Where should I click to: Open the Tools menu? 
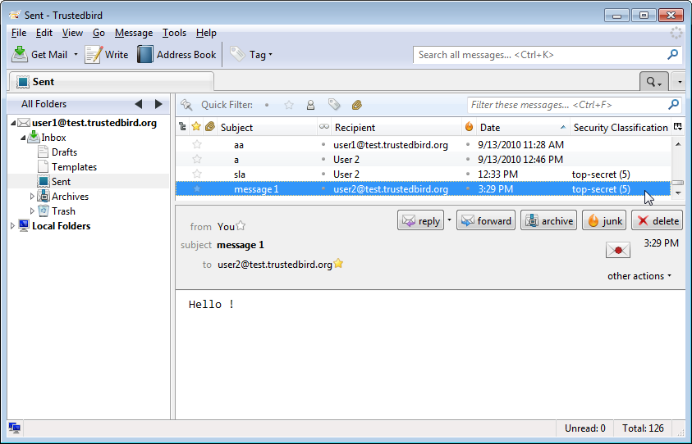click(174, 33)
